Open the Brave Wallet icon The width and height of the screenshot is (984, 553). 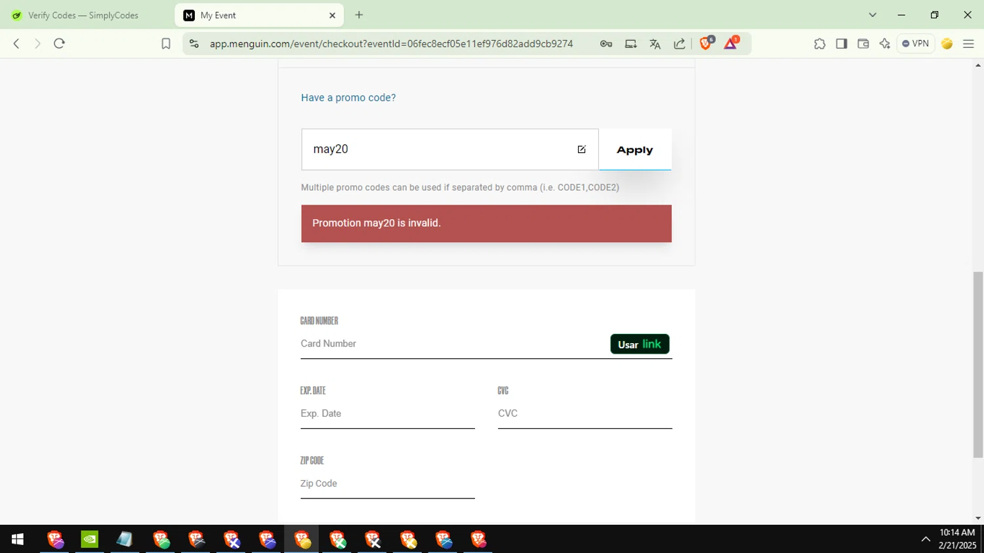pyautogui.click(x=863, y=43)
